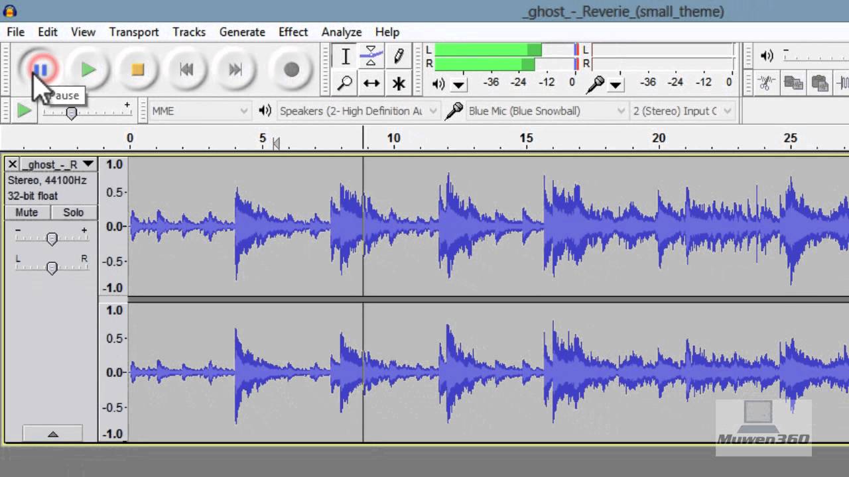Click the recording meter microphone icon
849x477 pixels.
(596, 84)
